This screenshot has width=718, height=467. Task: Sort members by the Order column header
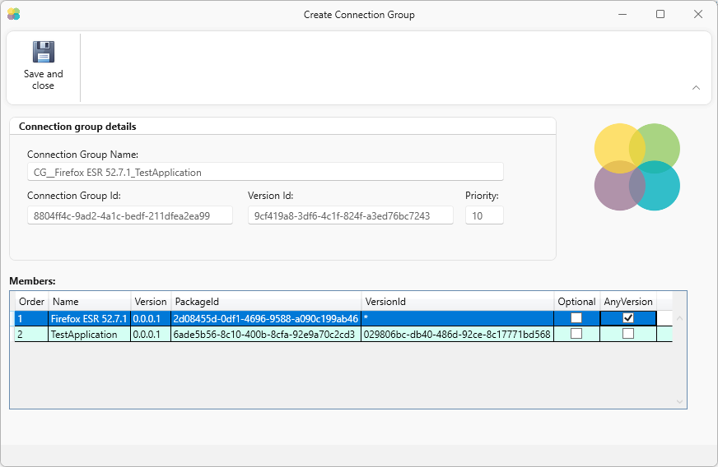[31, 302]
